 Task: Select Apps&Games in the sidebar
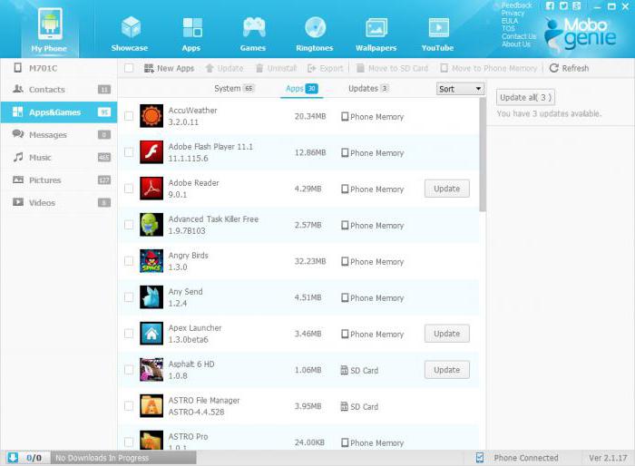pos(59,112)
